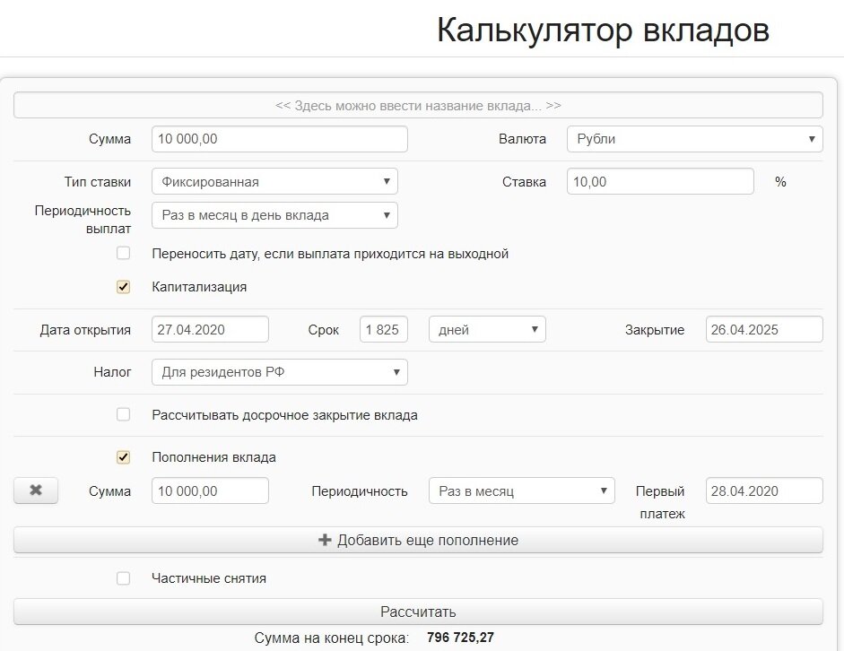
Task: Open the replenishment Периодичность dropdown
Action: tap(521, 490)
